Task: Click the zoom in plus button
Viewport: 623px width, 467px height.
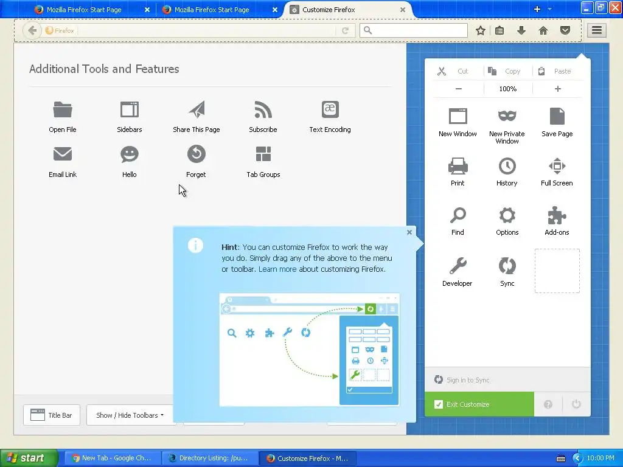Action: click(x=558, y=89)
